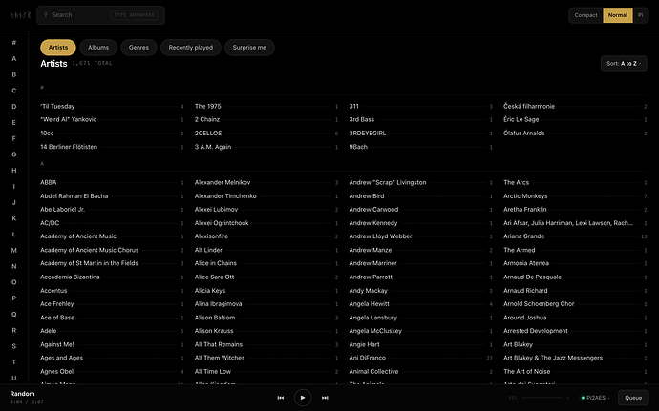Switch to Normal view mode

tap(617, 15)
